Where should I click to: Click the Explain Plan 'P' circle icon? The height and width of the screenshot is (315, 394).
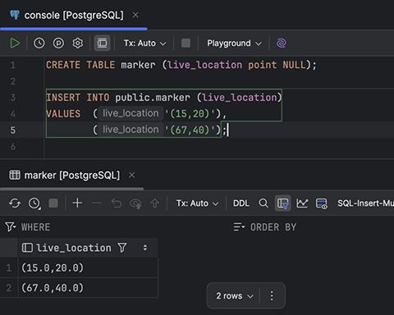pyautogui.click(x=58, y=43)
